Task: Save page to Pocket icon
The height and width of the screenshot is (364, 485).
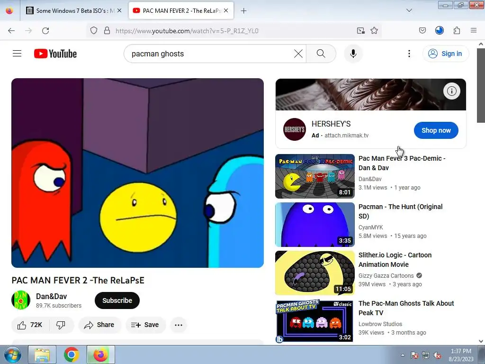Action: point(422,31)
